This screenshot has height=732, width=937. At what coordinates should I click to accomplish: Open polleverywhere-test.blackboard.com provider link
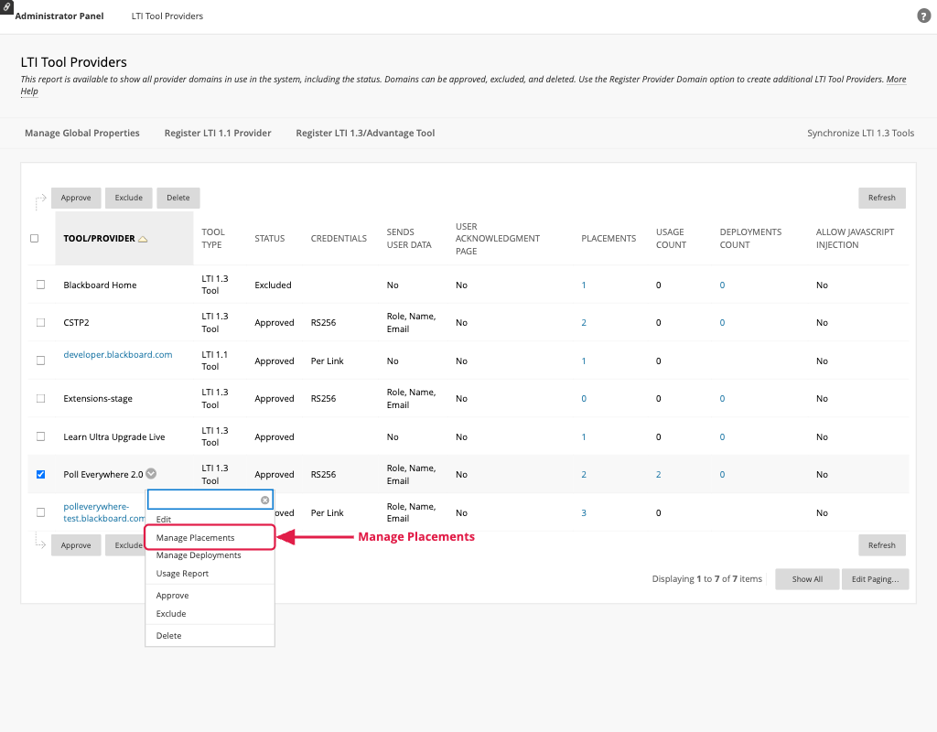[104, 512]
